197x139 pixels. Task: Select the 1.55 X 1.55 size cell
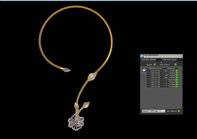point(155,75)
